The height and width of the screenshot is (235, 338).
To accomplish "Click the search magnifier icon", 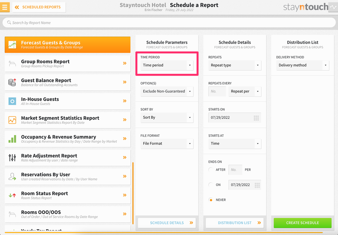I will [x=9, y=22].
